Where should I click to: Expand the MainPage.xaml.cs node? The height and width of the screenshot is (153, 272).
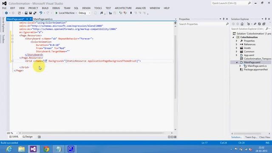click(240, 66)
